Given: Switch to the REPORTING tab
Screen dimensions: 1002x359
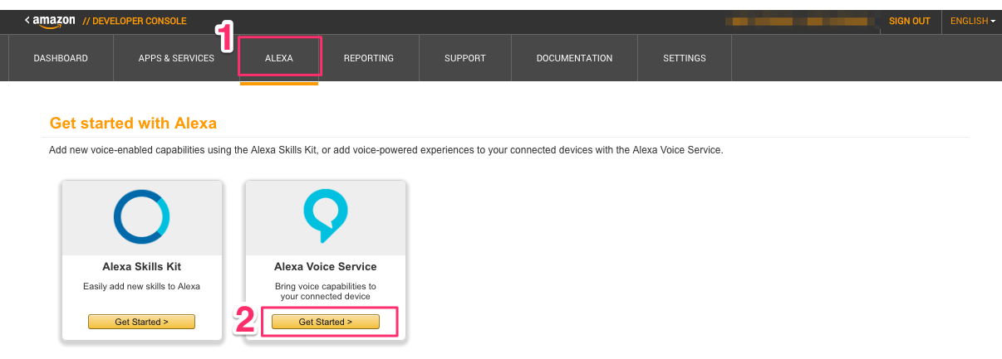Looking at the screenshot, I should [x=369, y=58].
